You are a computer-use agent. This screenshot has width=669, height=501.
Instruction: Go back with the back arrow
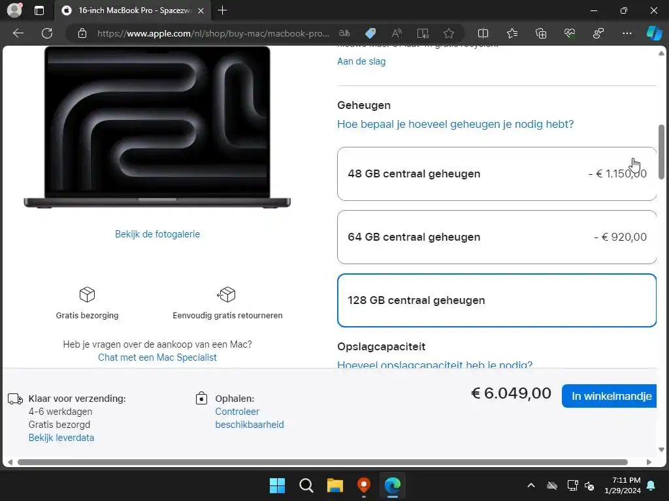18,33
